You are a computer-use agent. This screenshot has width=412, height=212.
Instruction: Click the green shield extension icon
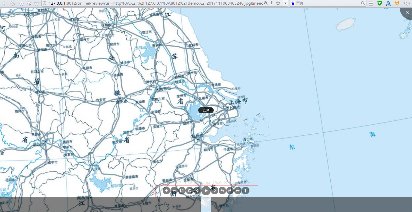tap(380, 3)
